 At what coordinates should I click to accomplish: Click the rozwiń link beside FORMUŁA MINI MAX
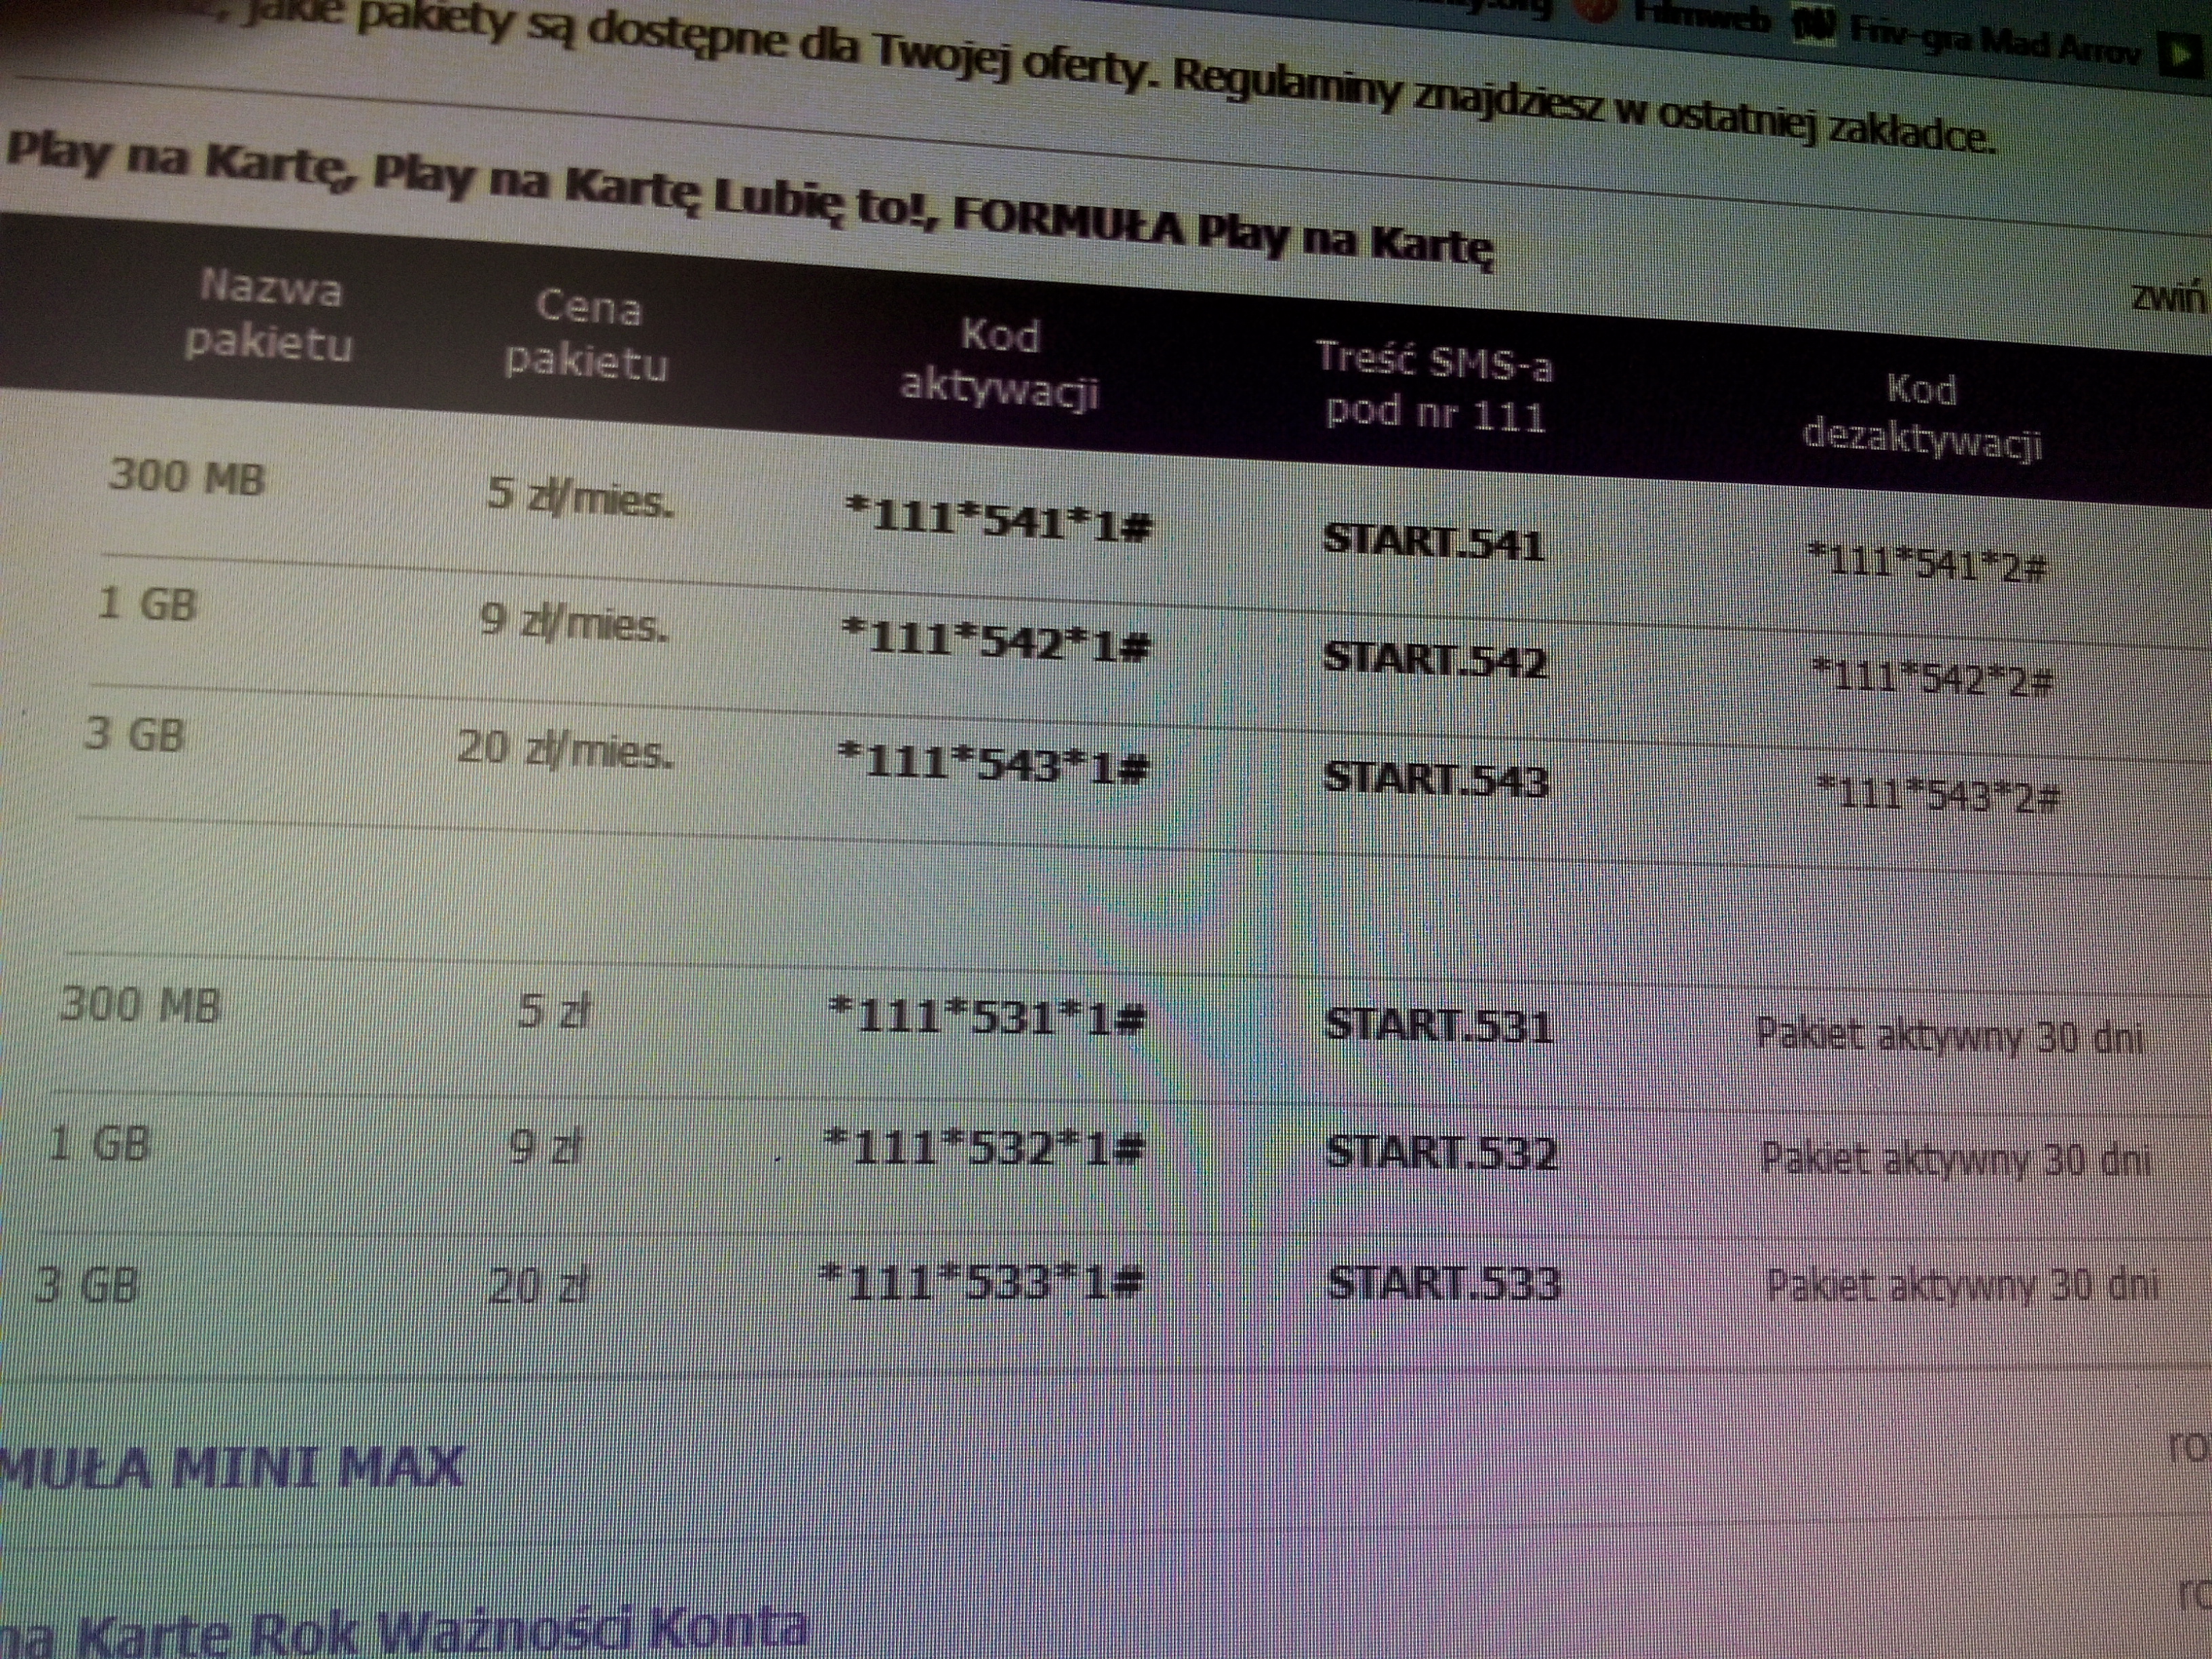2190,1447
